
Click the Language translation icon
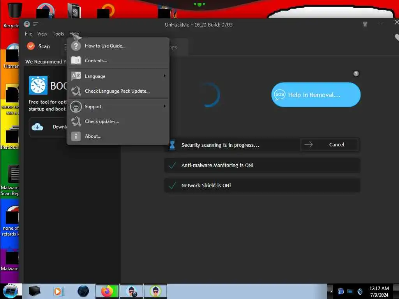tap(76, 76)
